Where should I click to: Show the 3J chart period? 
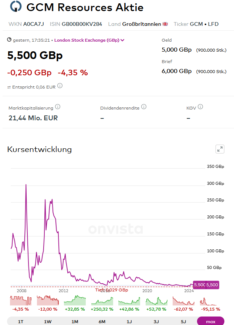156,321
